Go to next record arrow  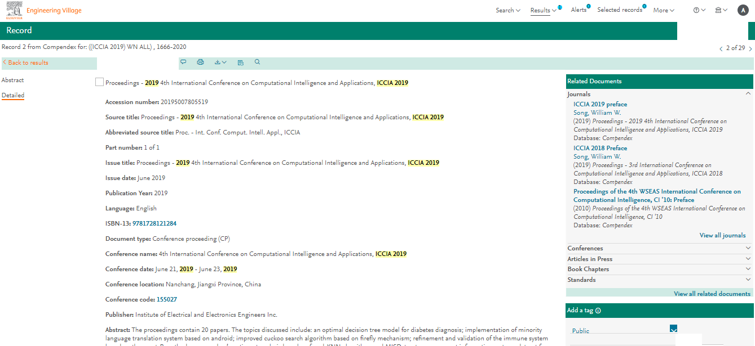point(750,49)
